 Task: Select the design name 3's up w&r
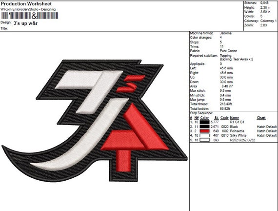tap(25, 23)
